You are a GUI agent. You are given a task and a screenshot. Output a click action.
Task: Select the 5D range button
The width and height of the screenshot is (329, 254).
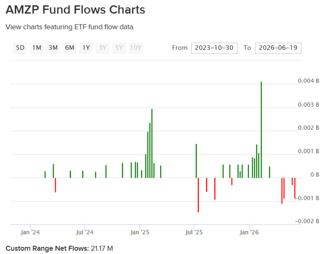(x=20, y=48)
